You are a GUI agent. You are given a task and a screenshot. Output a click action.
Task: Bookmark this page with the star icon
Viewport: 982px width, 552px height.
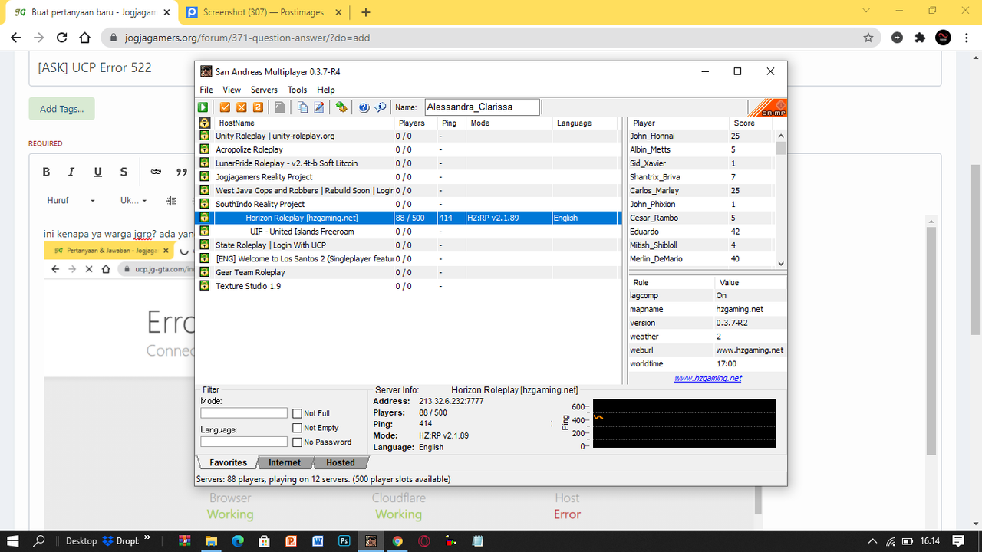868,37
